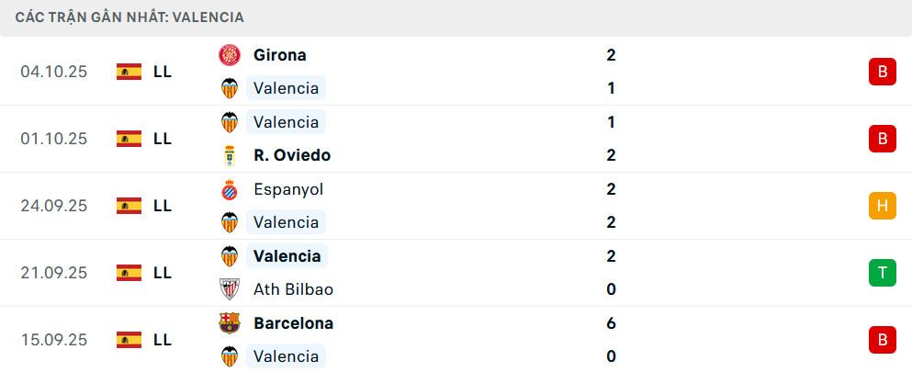Click the 04.10.25 match date
912x372 pixels.
click(54, 72)
